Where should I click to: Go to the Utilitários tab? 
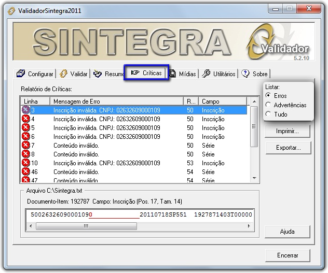pyautogui.click(x=219, y=74)
